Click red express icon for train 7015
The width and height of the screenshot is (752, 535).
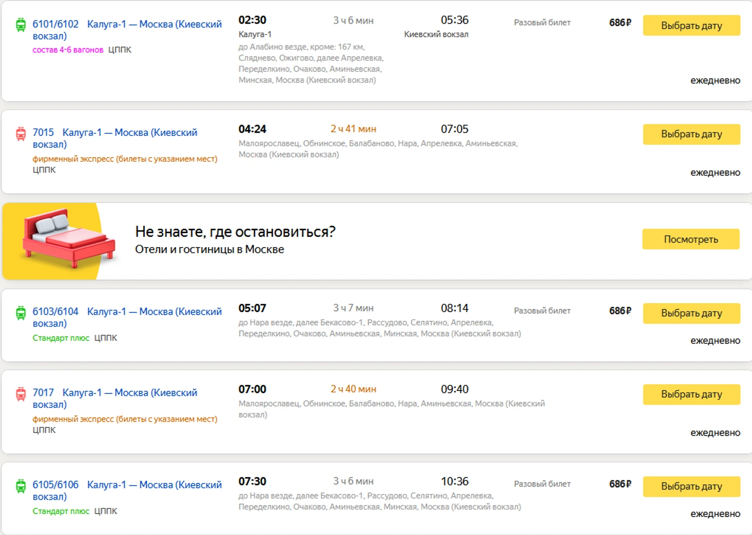pyautogui.click(x=21, y=134)
